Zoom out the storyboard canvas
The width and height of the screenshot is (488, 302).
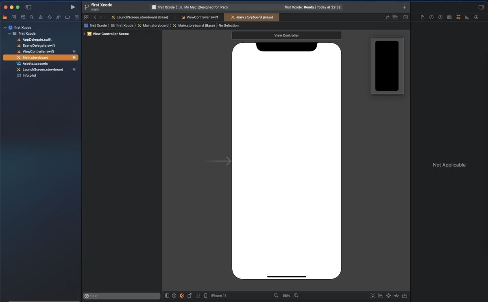(276, 295)
